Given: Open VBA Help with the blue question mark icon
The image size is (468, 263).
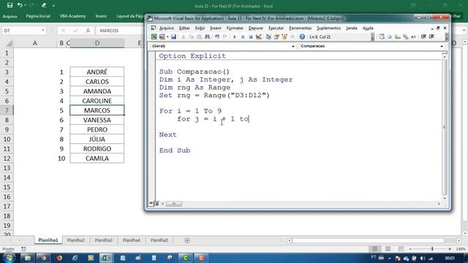Looking at the screenshot, I should pos(302,37).
